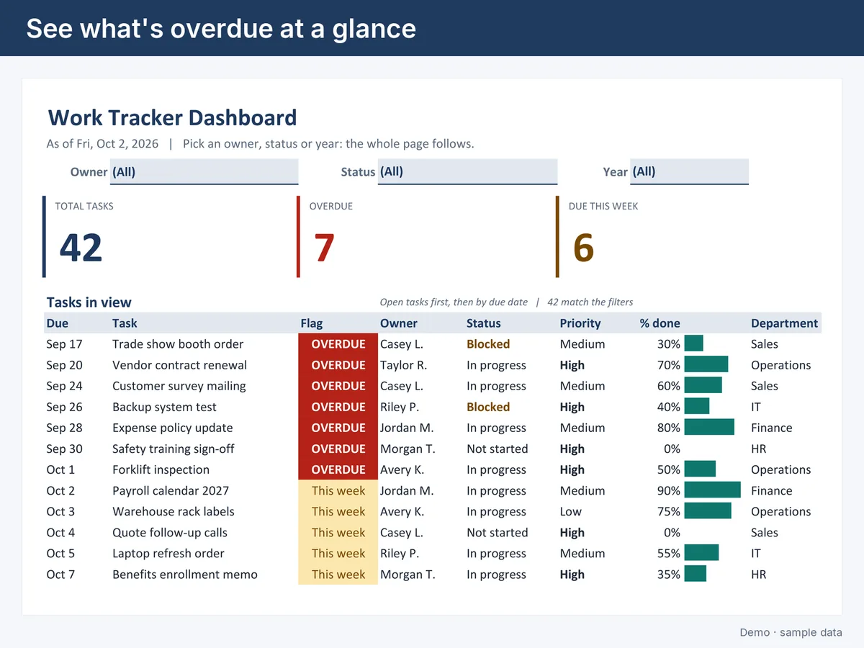Click the Total Tasks value 42
864x648 pixels.
(x=81, y=247)
